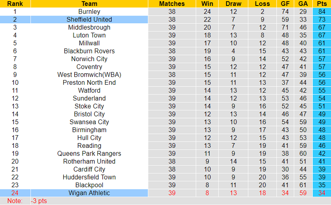Select the Huddersfield Town team name

pos(89,177)
